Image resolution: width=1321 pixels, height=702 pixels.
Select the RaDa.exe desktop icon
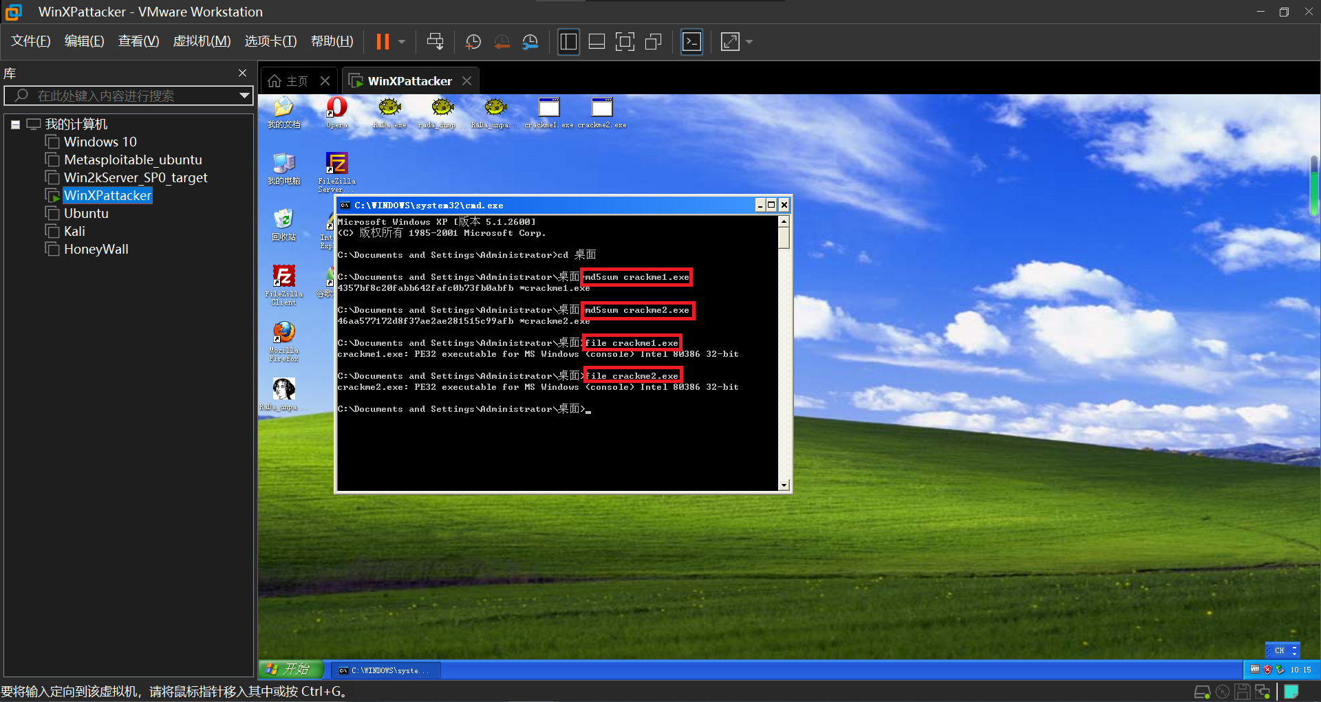(389, 113)
